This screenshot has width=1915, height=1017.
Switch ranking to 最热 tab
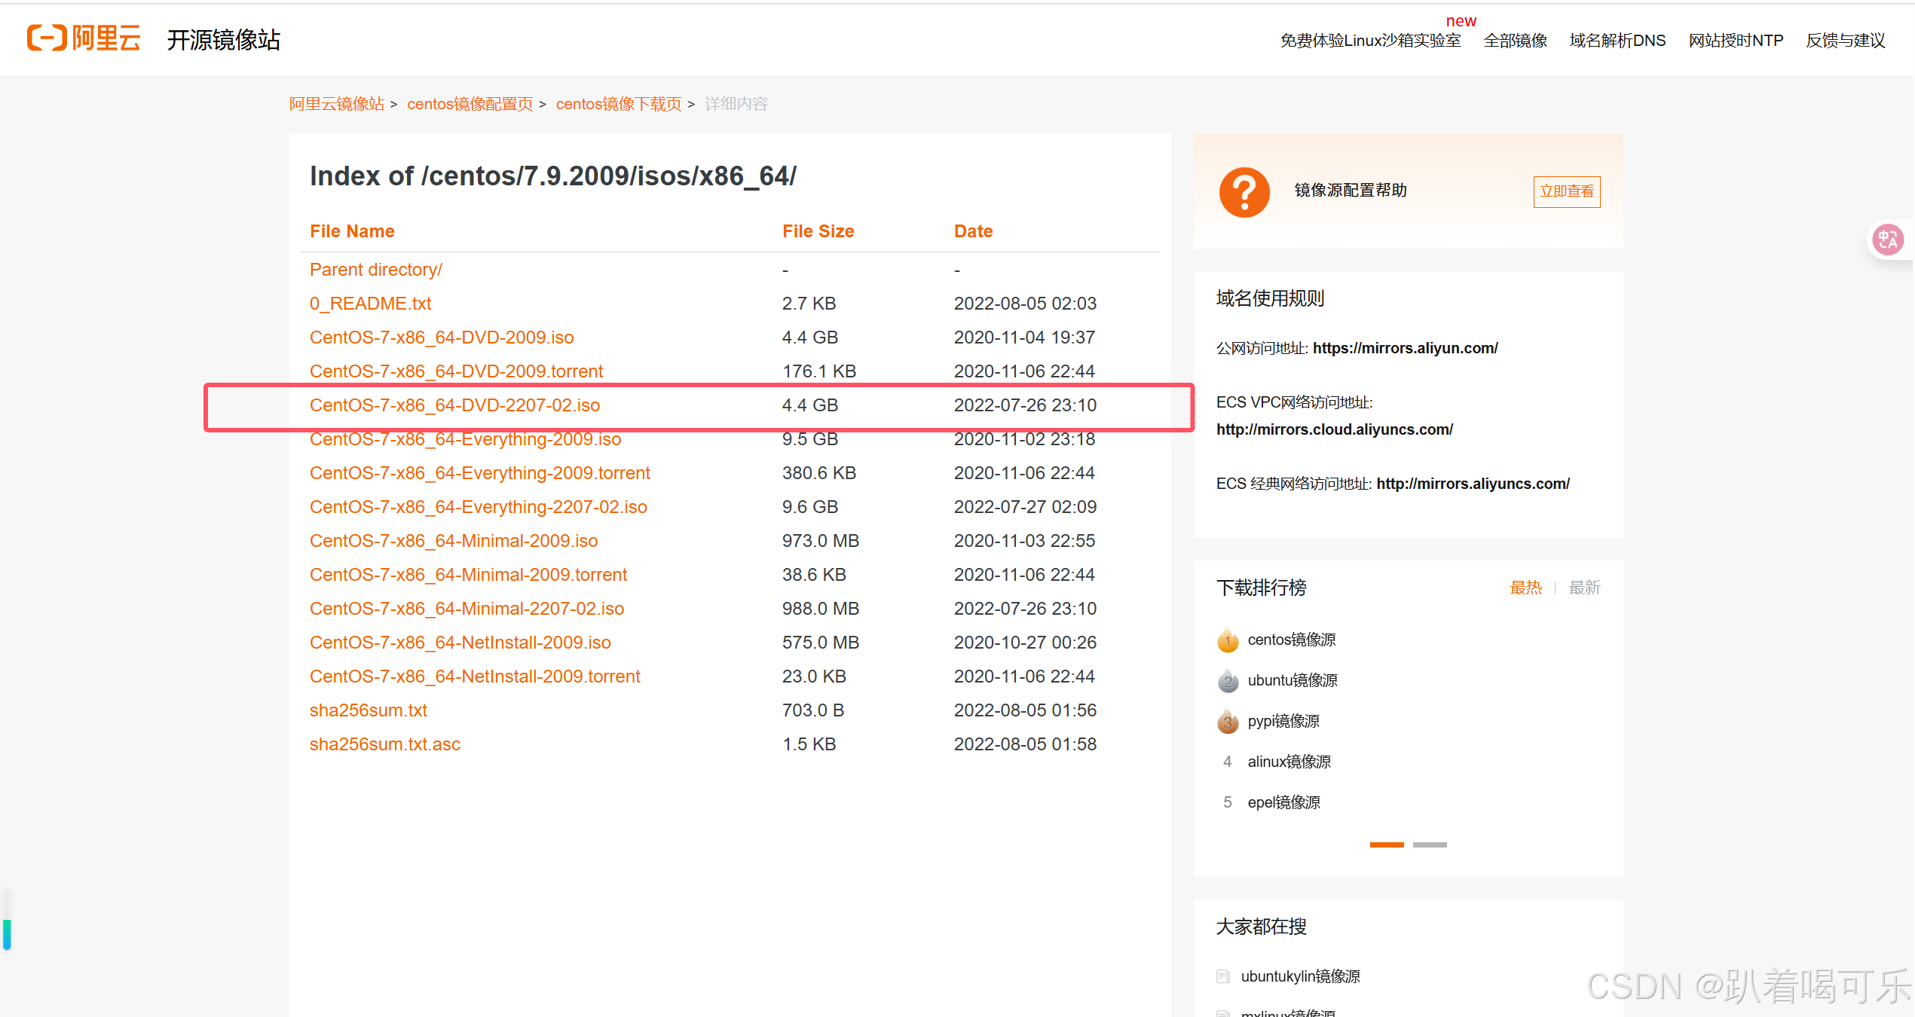click(x=1525, y=588)
